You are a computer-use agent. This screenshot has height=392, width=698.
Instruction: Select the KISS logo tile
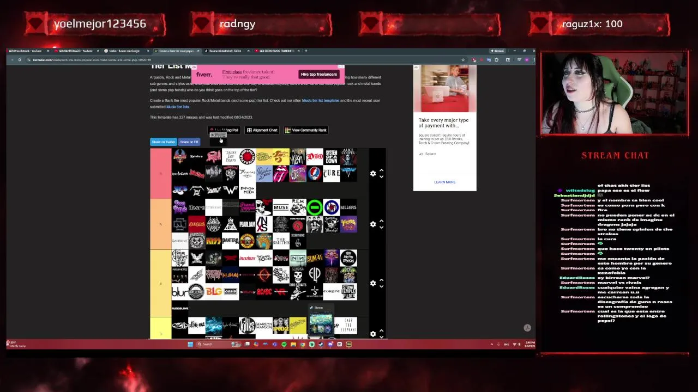(214, 241)
